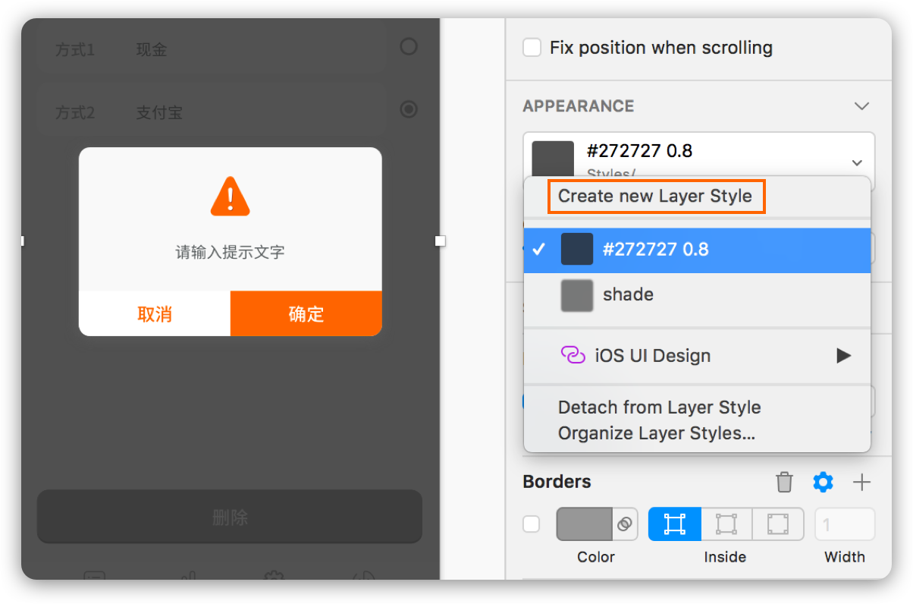913x604 pixels.
Task: Click the orange warning triangle icon
Action: [x=230, y=195]
